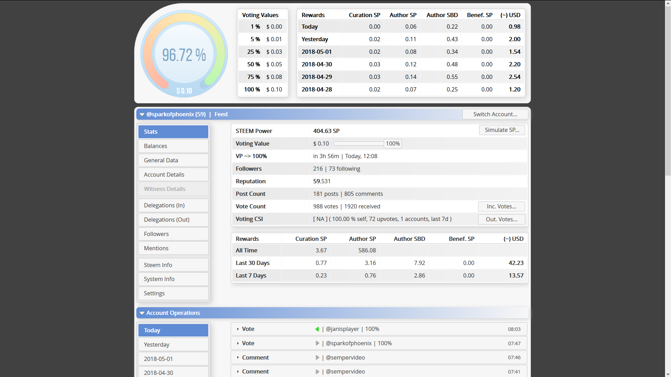Open the Settings tab
This screenshot has height=377, width=671.
click(173, 293)
